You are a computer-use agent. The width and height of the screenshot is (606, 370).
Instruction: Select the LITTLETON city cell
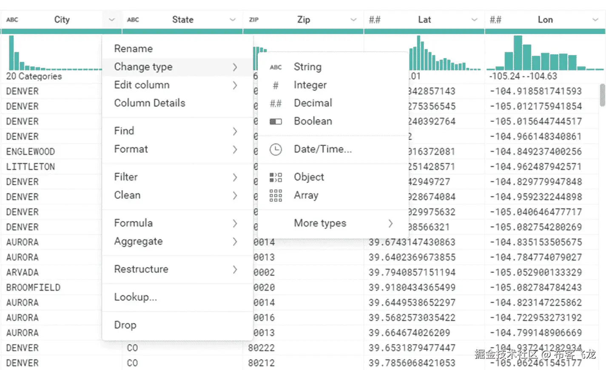coord(31,167)
